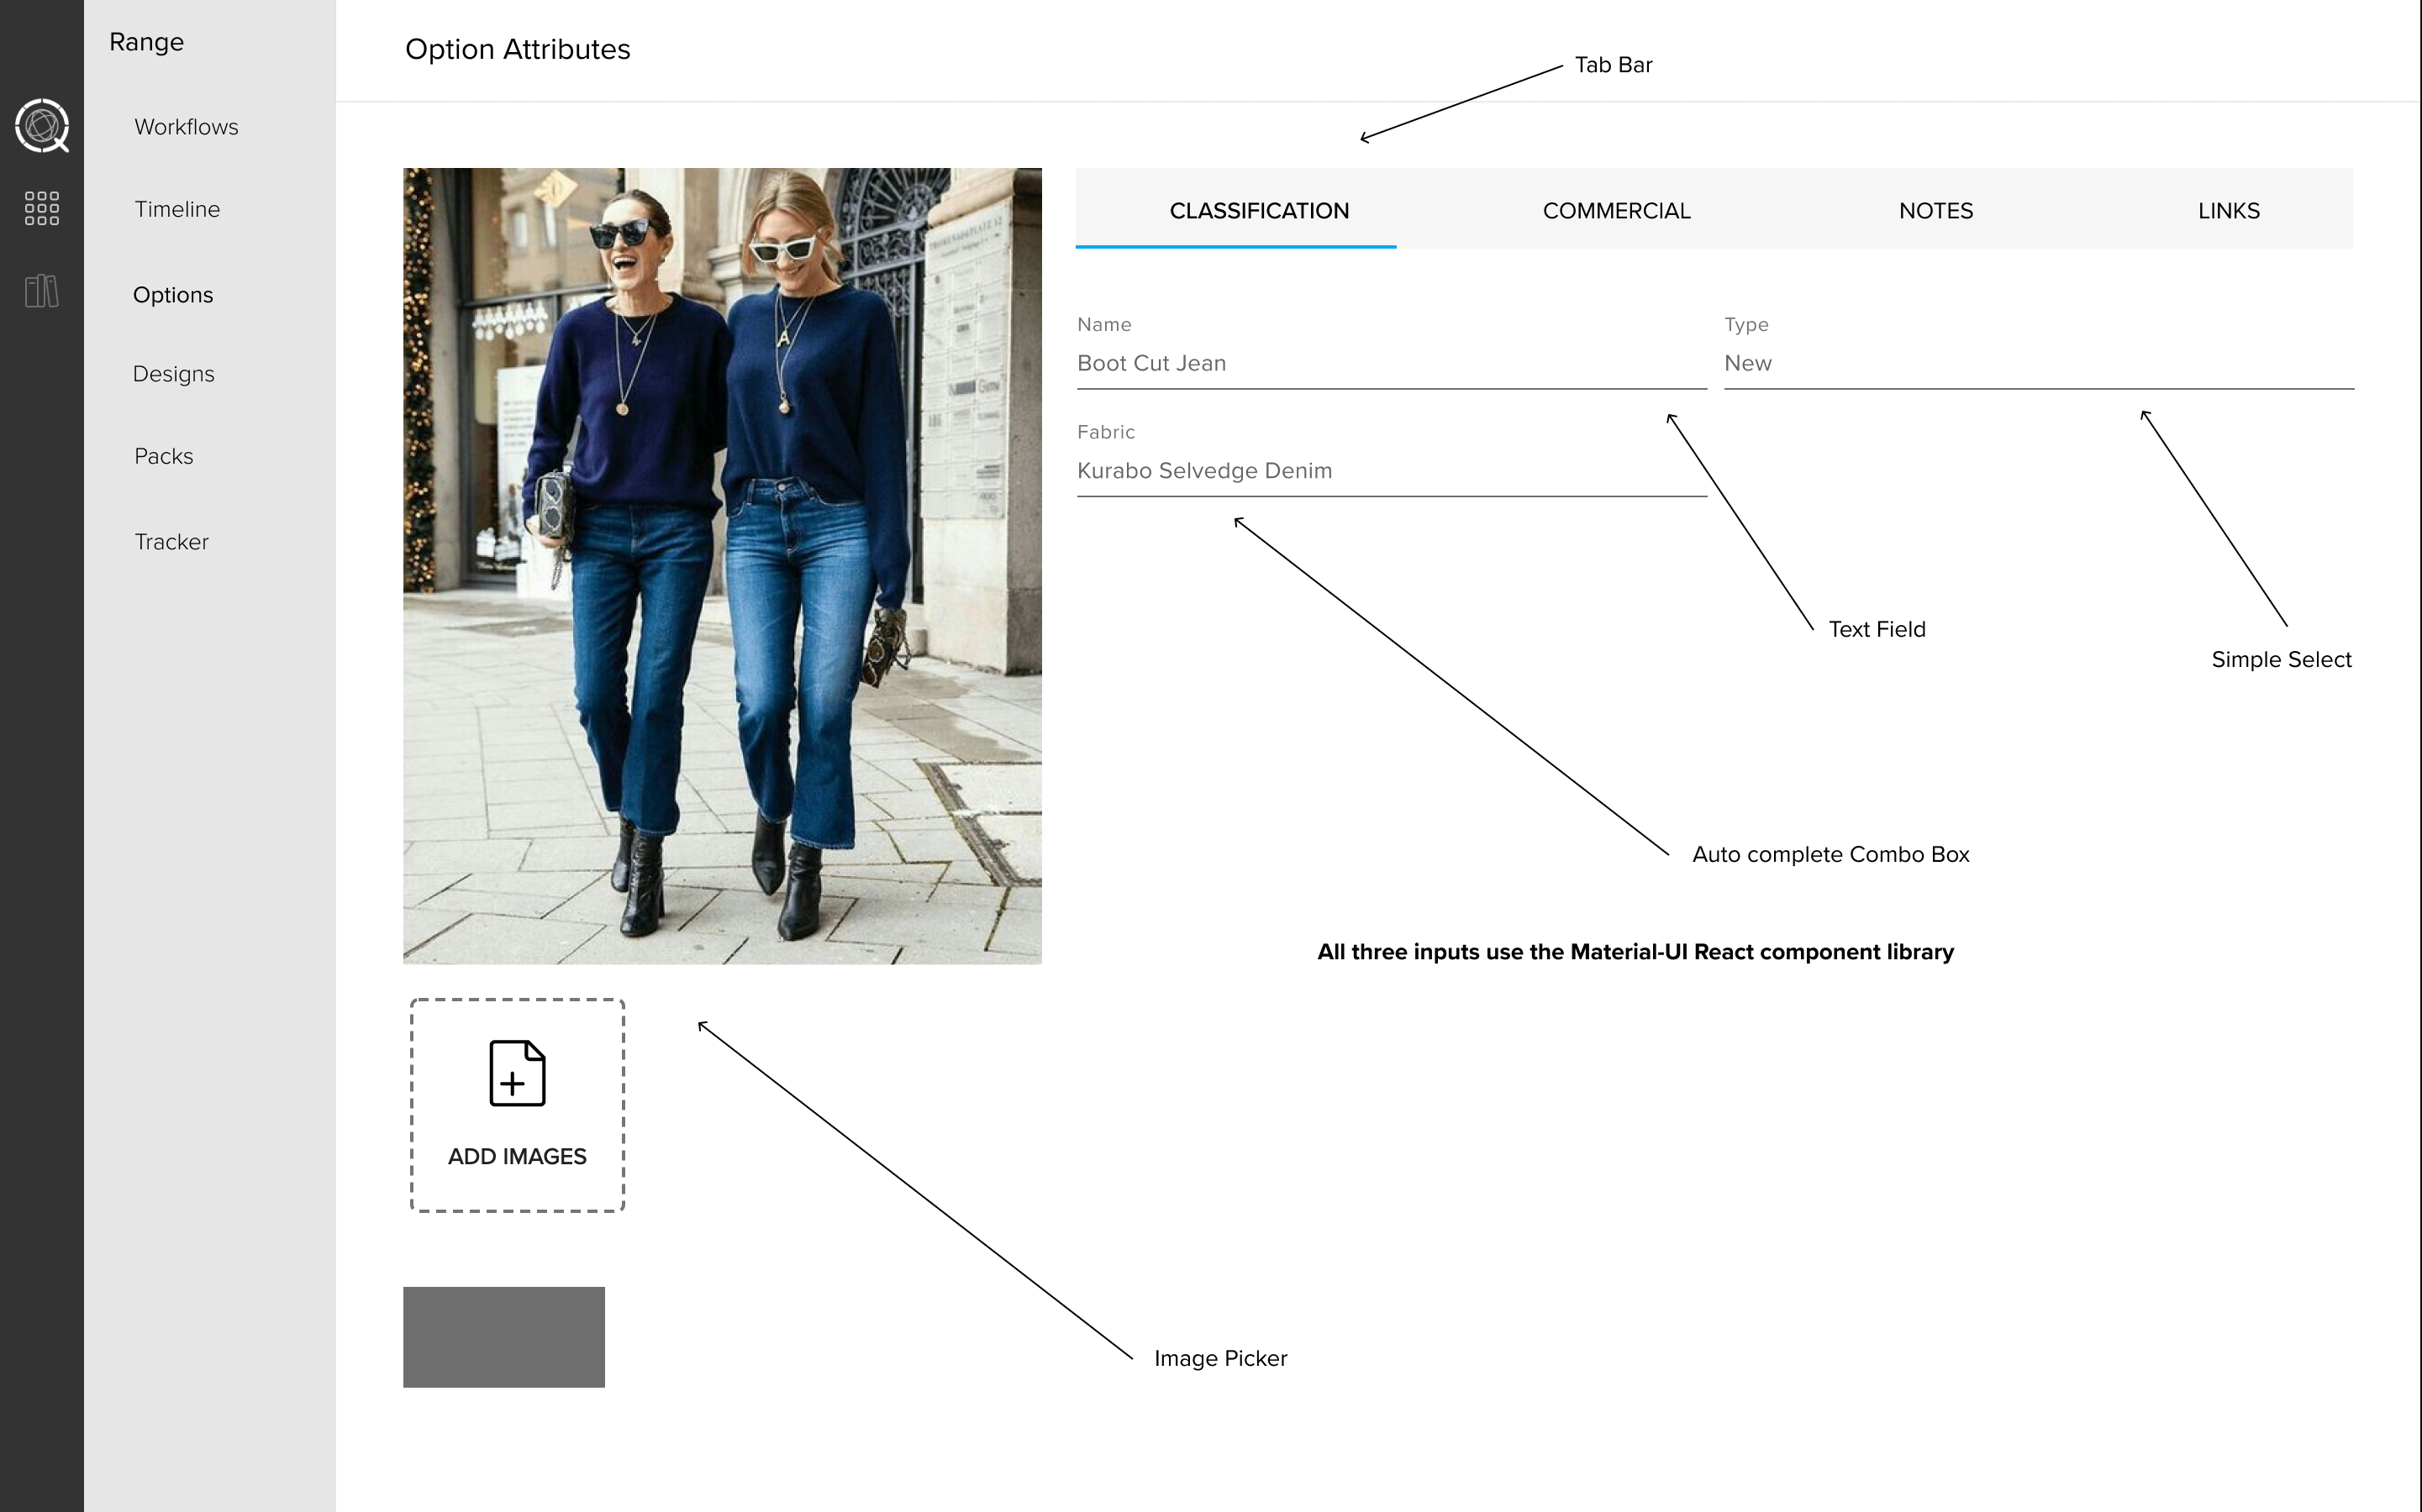Screen dimensions: 2422x1512
Task: Switch to the Classification tab
Action: 1236,210
